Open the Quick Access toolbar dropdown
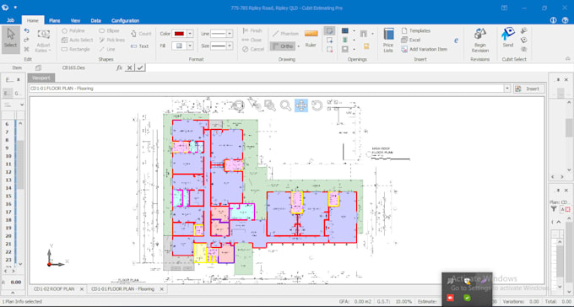This screenshot has height=307, width=574. coord(15,8)
